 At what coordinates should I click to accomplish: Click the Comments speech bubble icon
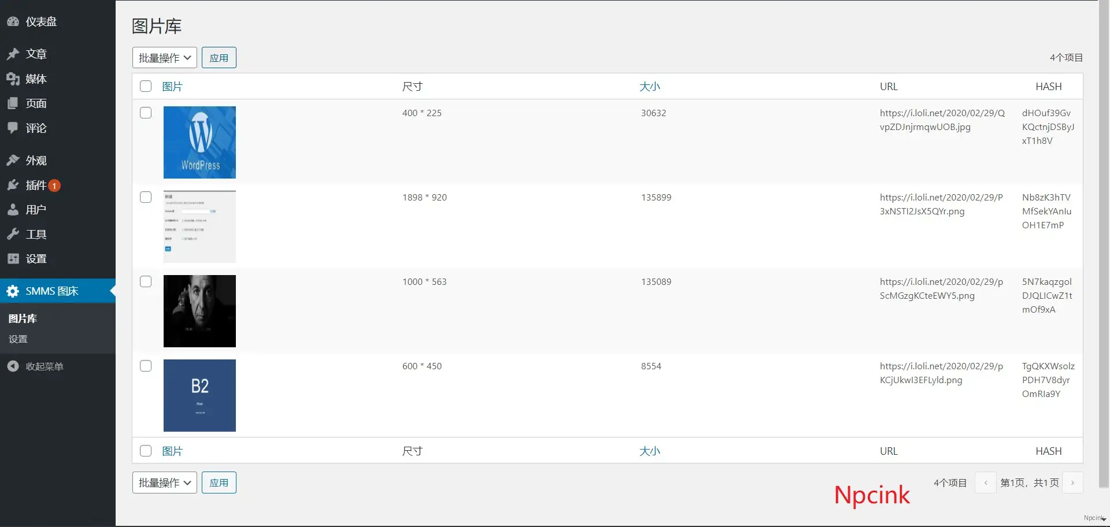pyautogui.click(x=13, y=128)
